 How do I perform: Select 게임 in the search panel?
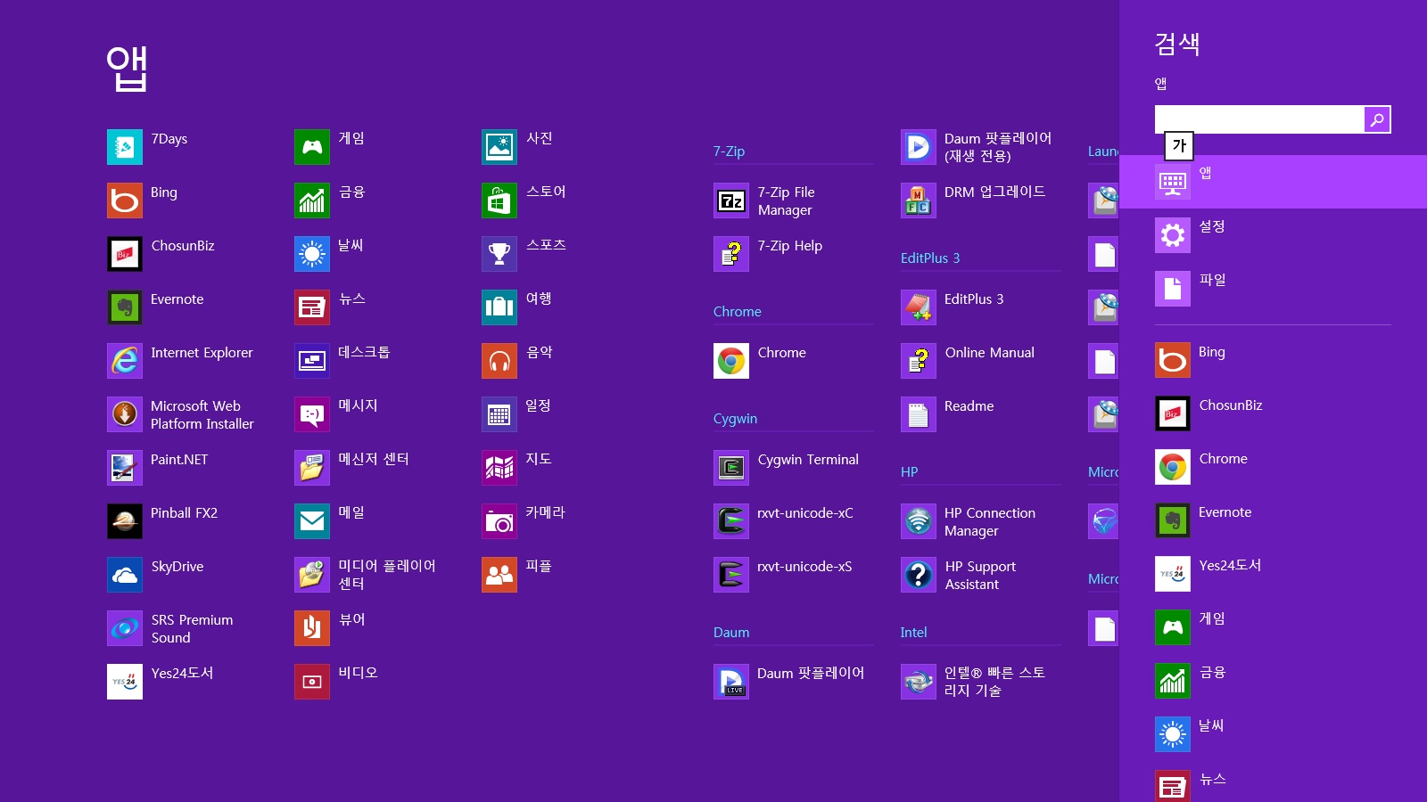(1273, 628)
